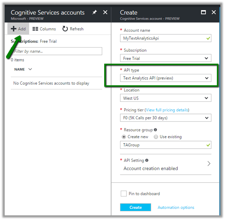This screenshot has width=225, height=220.
Task: Expand the API type dropdown
Action: tap(166, 78)
